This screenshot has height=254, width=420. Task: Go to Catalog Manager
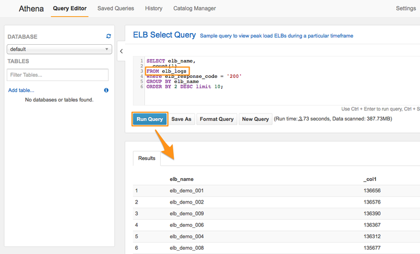click(x=195, y=8)
